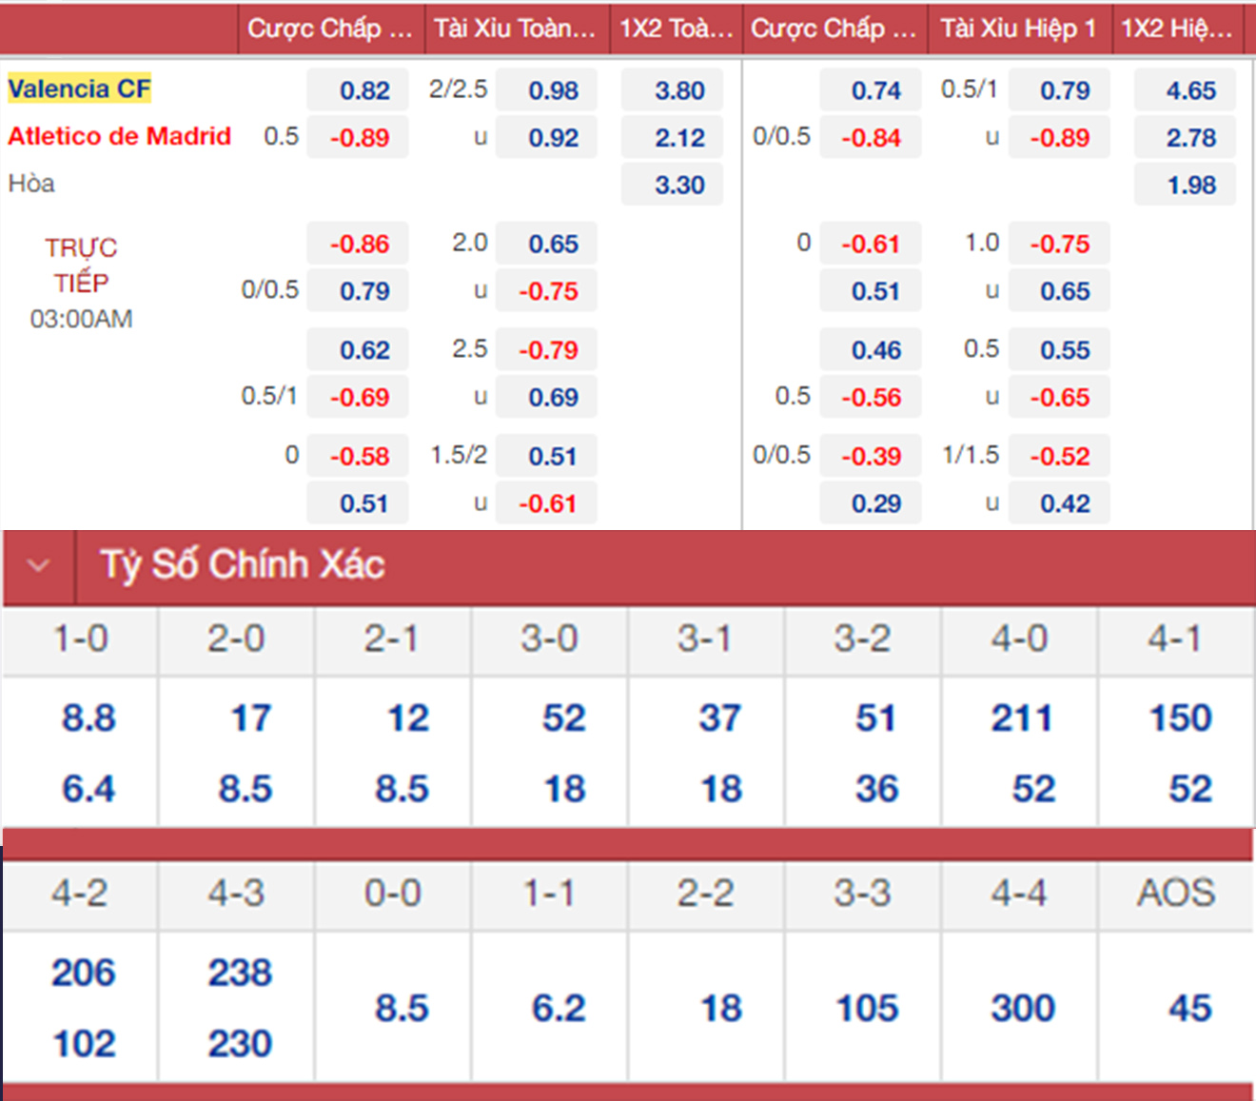The image size is (1256, 1101).
Task: Click the Valencia CF team name
Action: (x=79, y=89)
